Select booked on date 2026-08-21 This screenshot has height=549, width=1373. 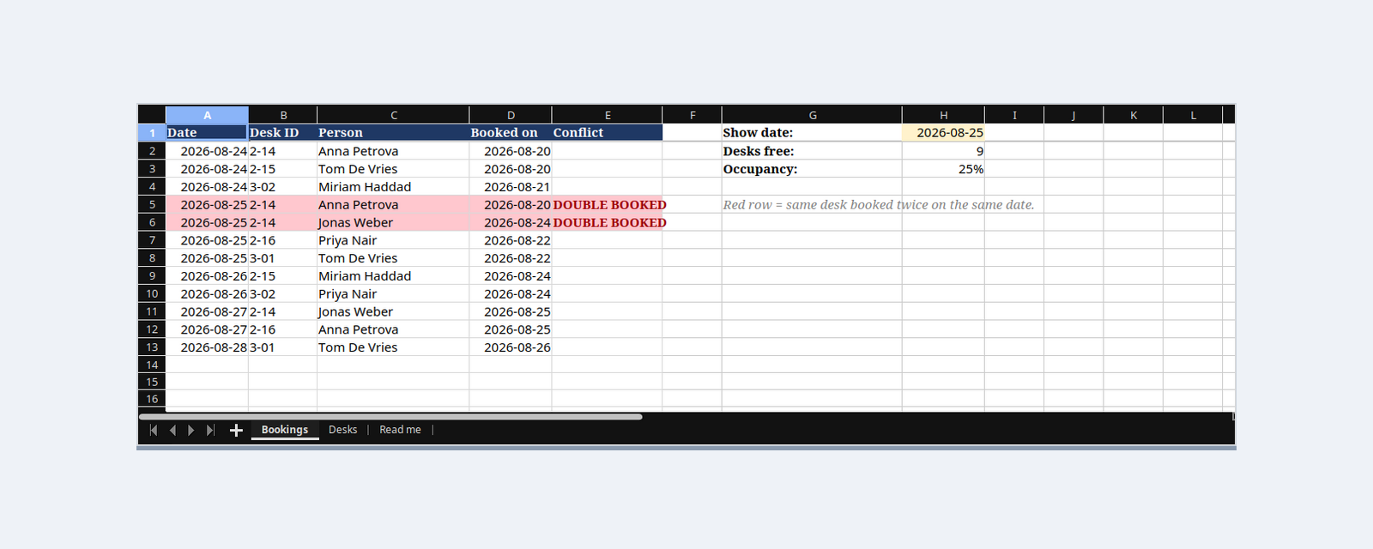point(511,187)
